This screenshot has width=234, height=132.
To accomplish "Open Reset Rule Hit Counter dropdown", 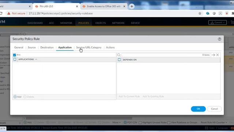I will [x=214, y=122].
